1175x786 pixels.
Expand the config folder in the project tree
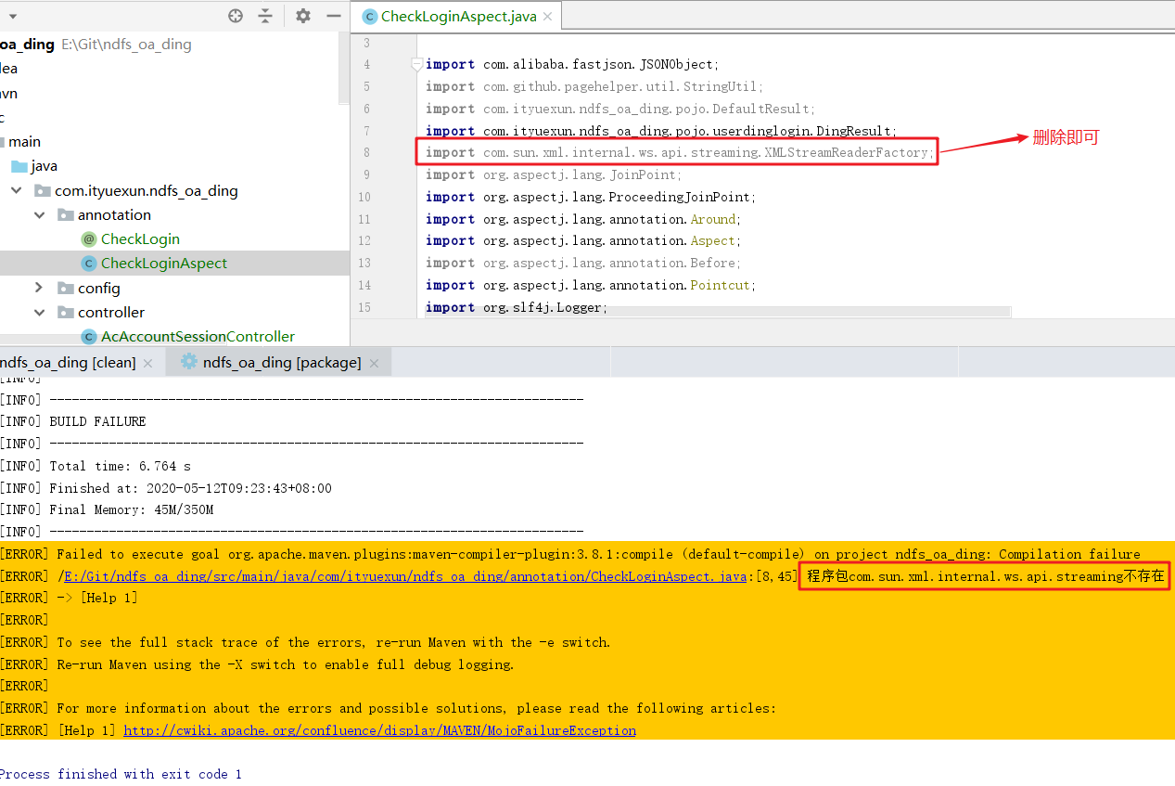(x=39, y=288)
